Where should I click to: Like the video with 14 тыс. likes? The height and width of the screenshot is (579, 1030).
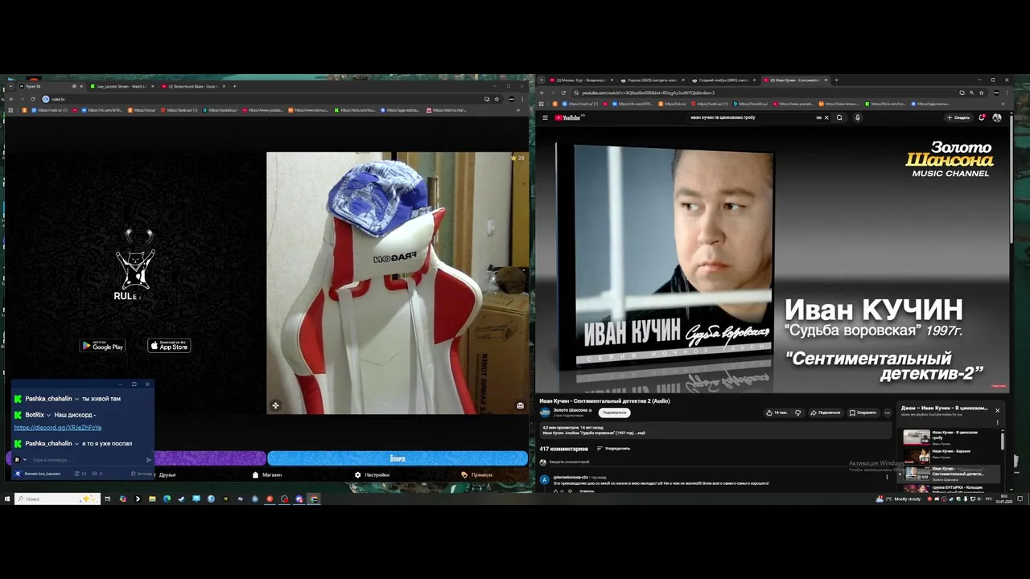tap(777, 413)
